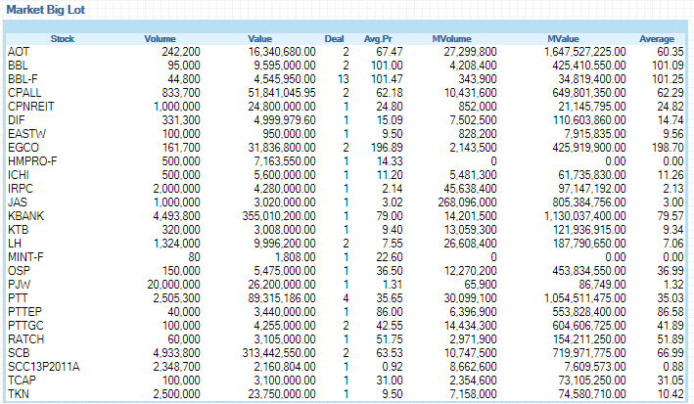Click PTTGC MVolume 14,434,300

pyautogui.click(x=471, y=326)
